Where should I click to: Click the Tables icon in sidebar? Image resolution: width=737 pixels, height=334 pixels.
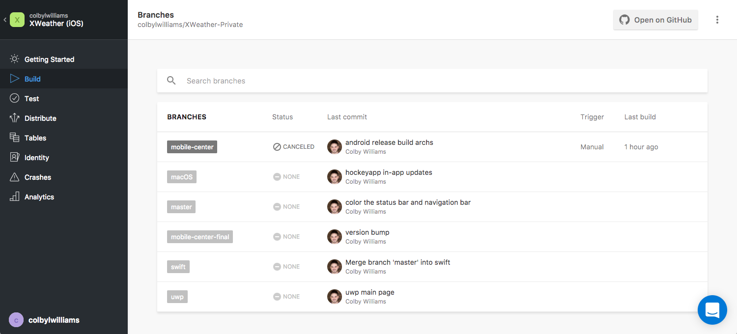click(x=15, y=138)
